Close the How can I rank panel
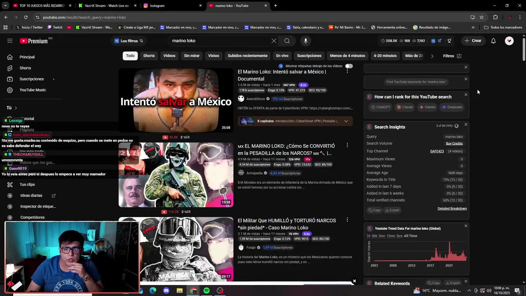 click(x=466, y=95)
